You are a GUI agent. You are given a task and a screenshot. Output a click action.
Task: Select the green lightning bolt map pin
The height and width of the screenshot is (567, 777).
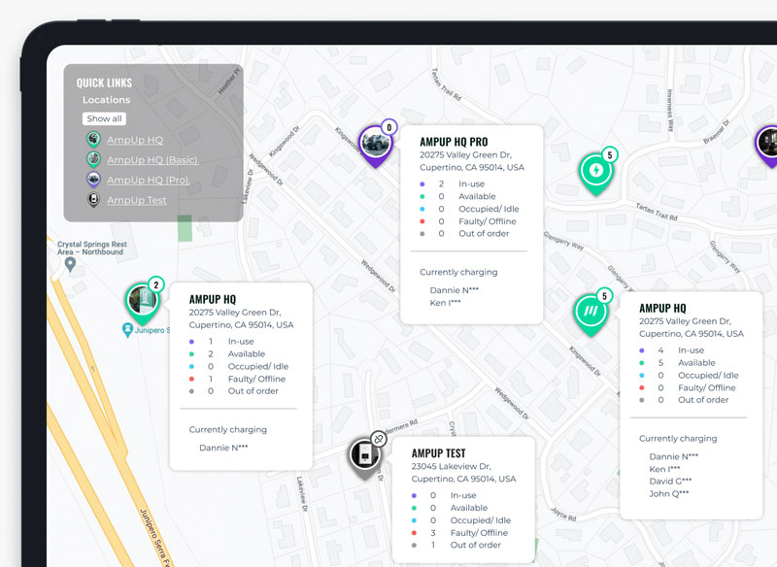(596, 174)
